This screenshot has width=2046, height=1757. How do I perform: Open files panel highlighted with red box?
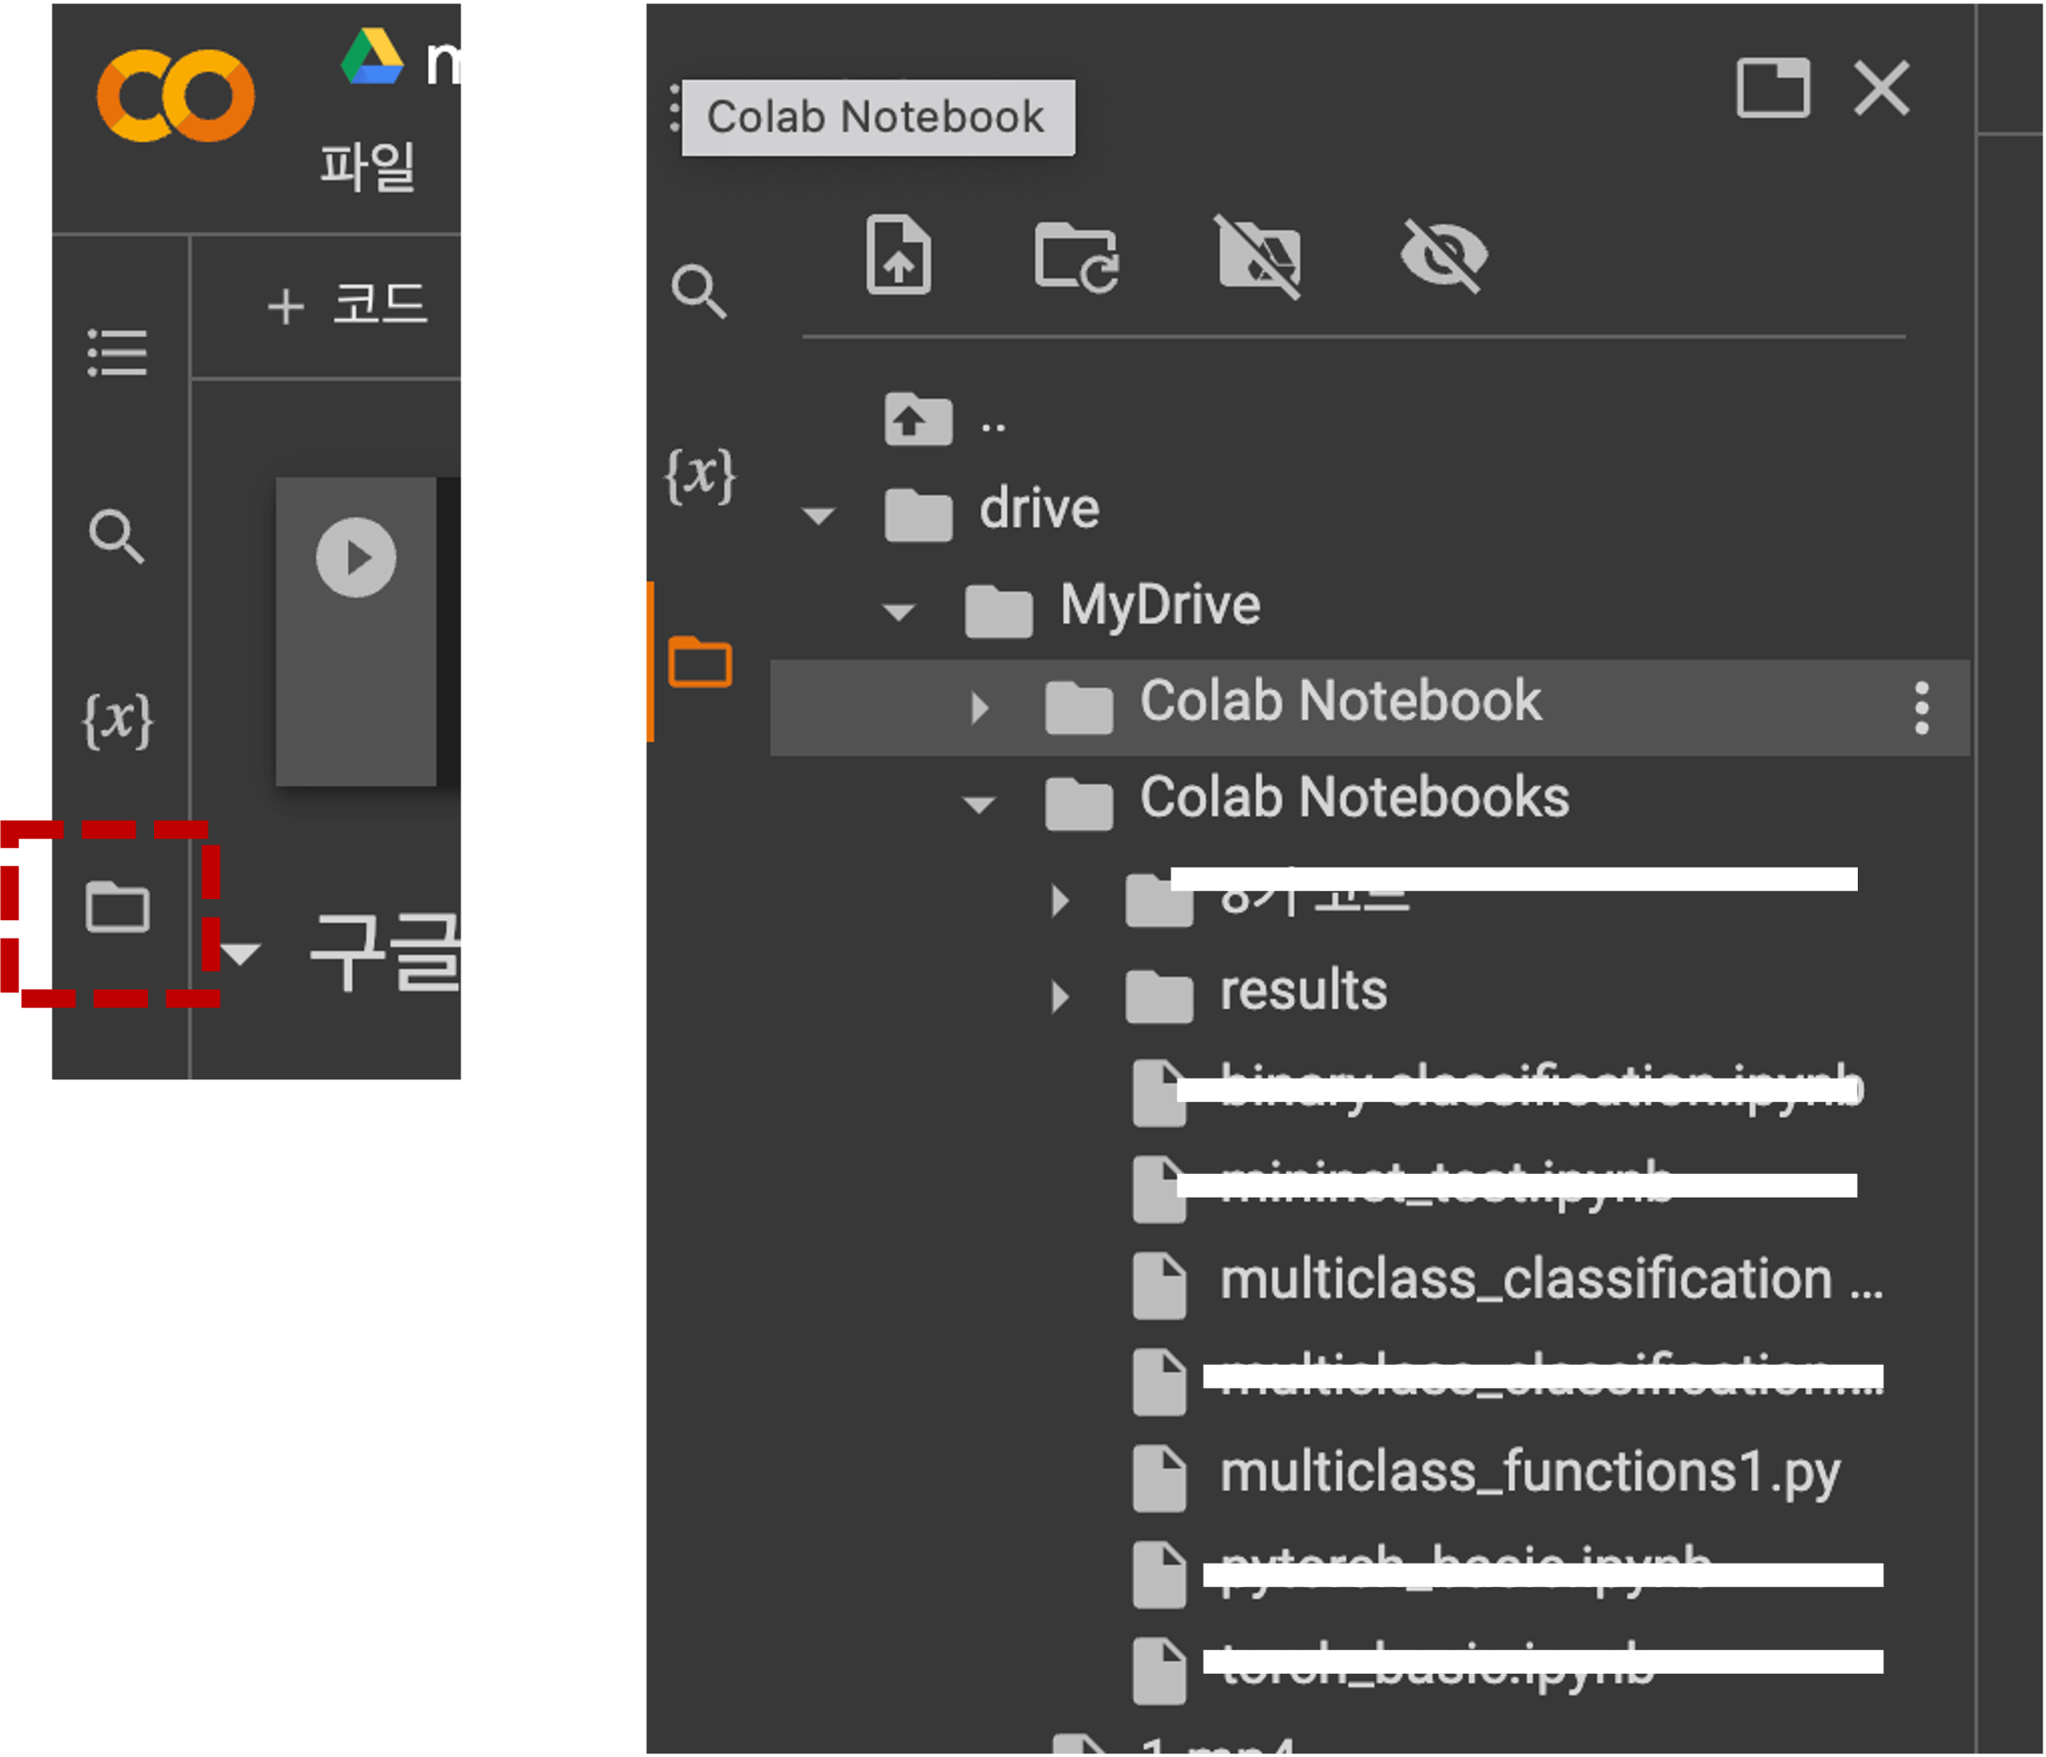[117, 907]
